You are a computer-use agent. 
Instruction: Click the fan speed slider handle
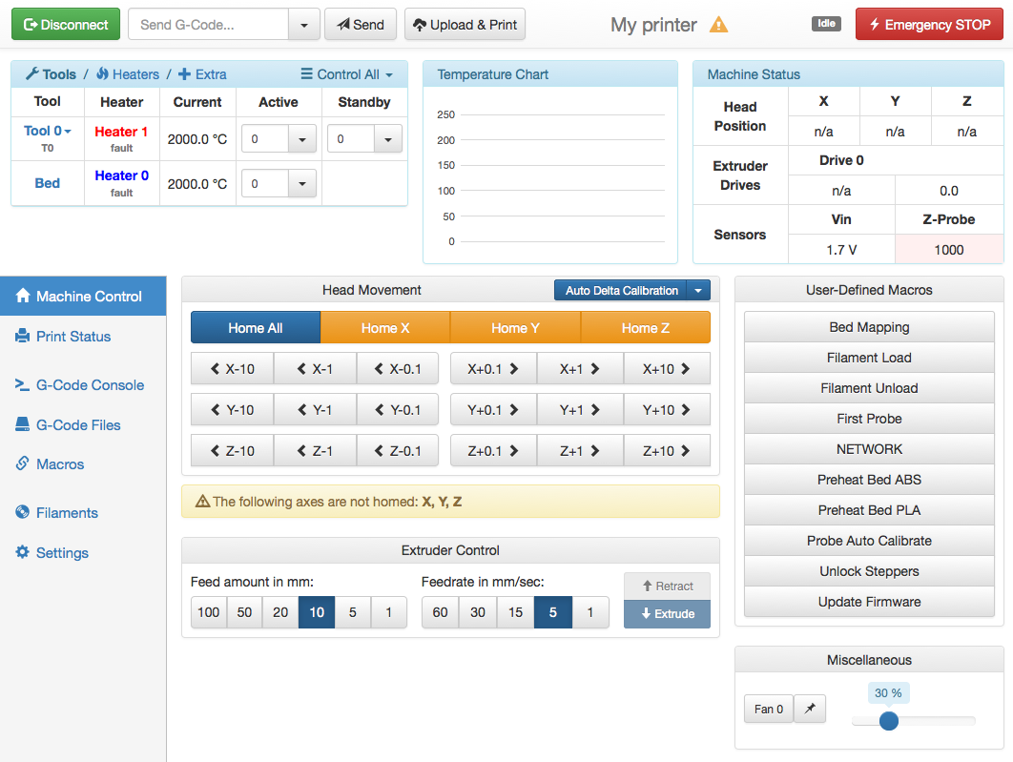pos(888,721)
